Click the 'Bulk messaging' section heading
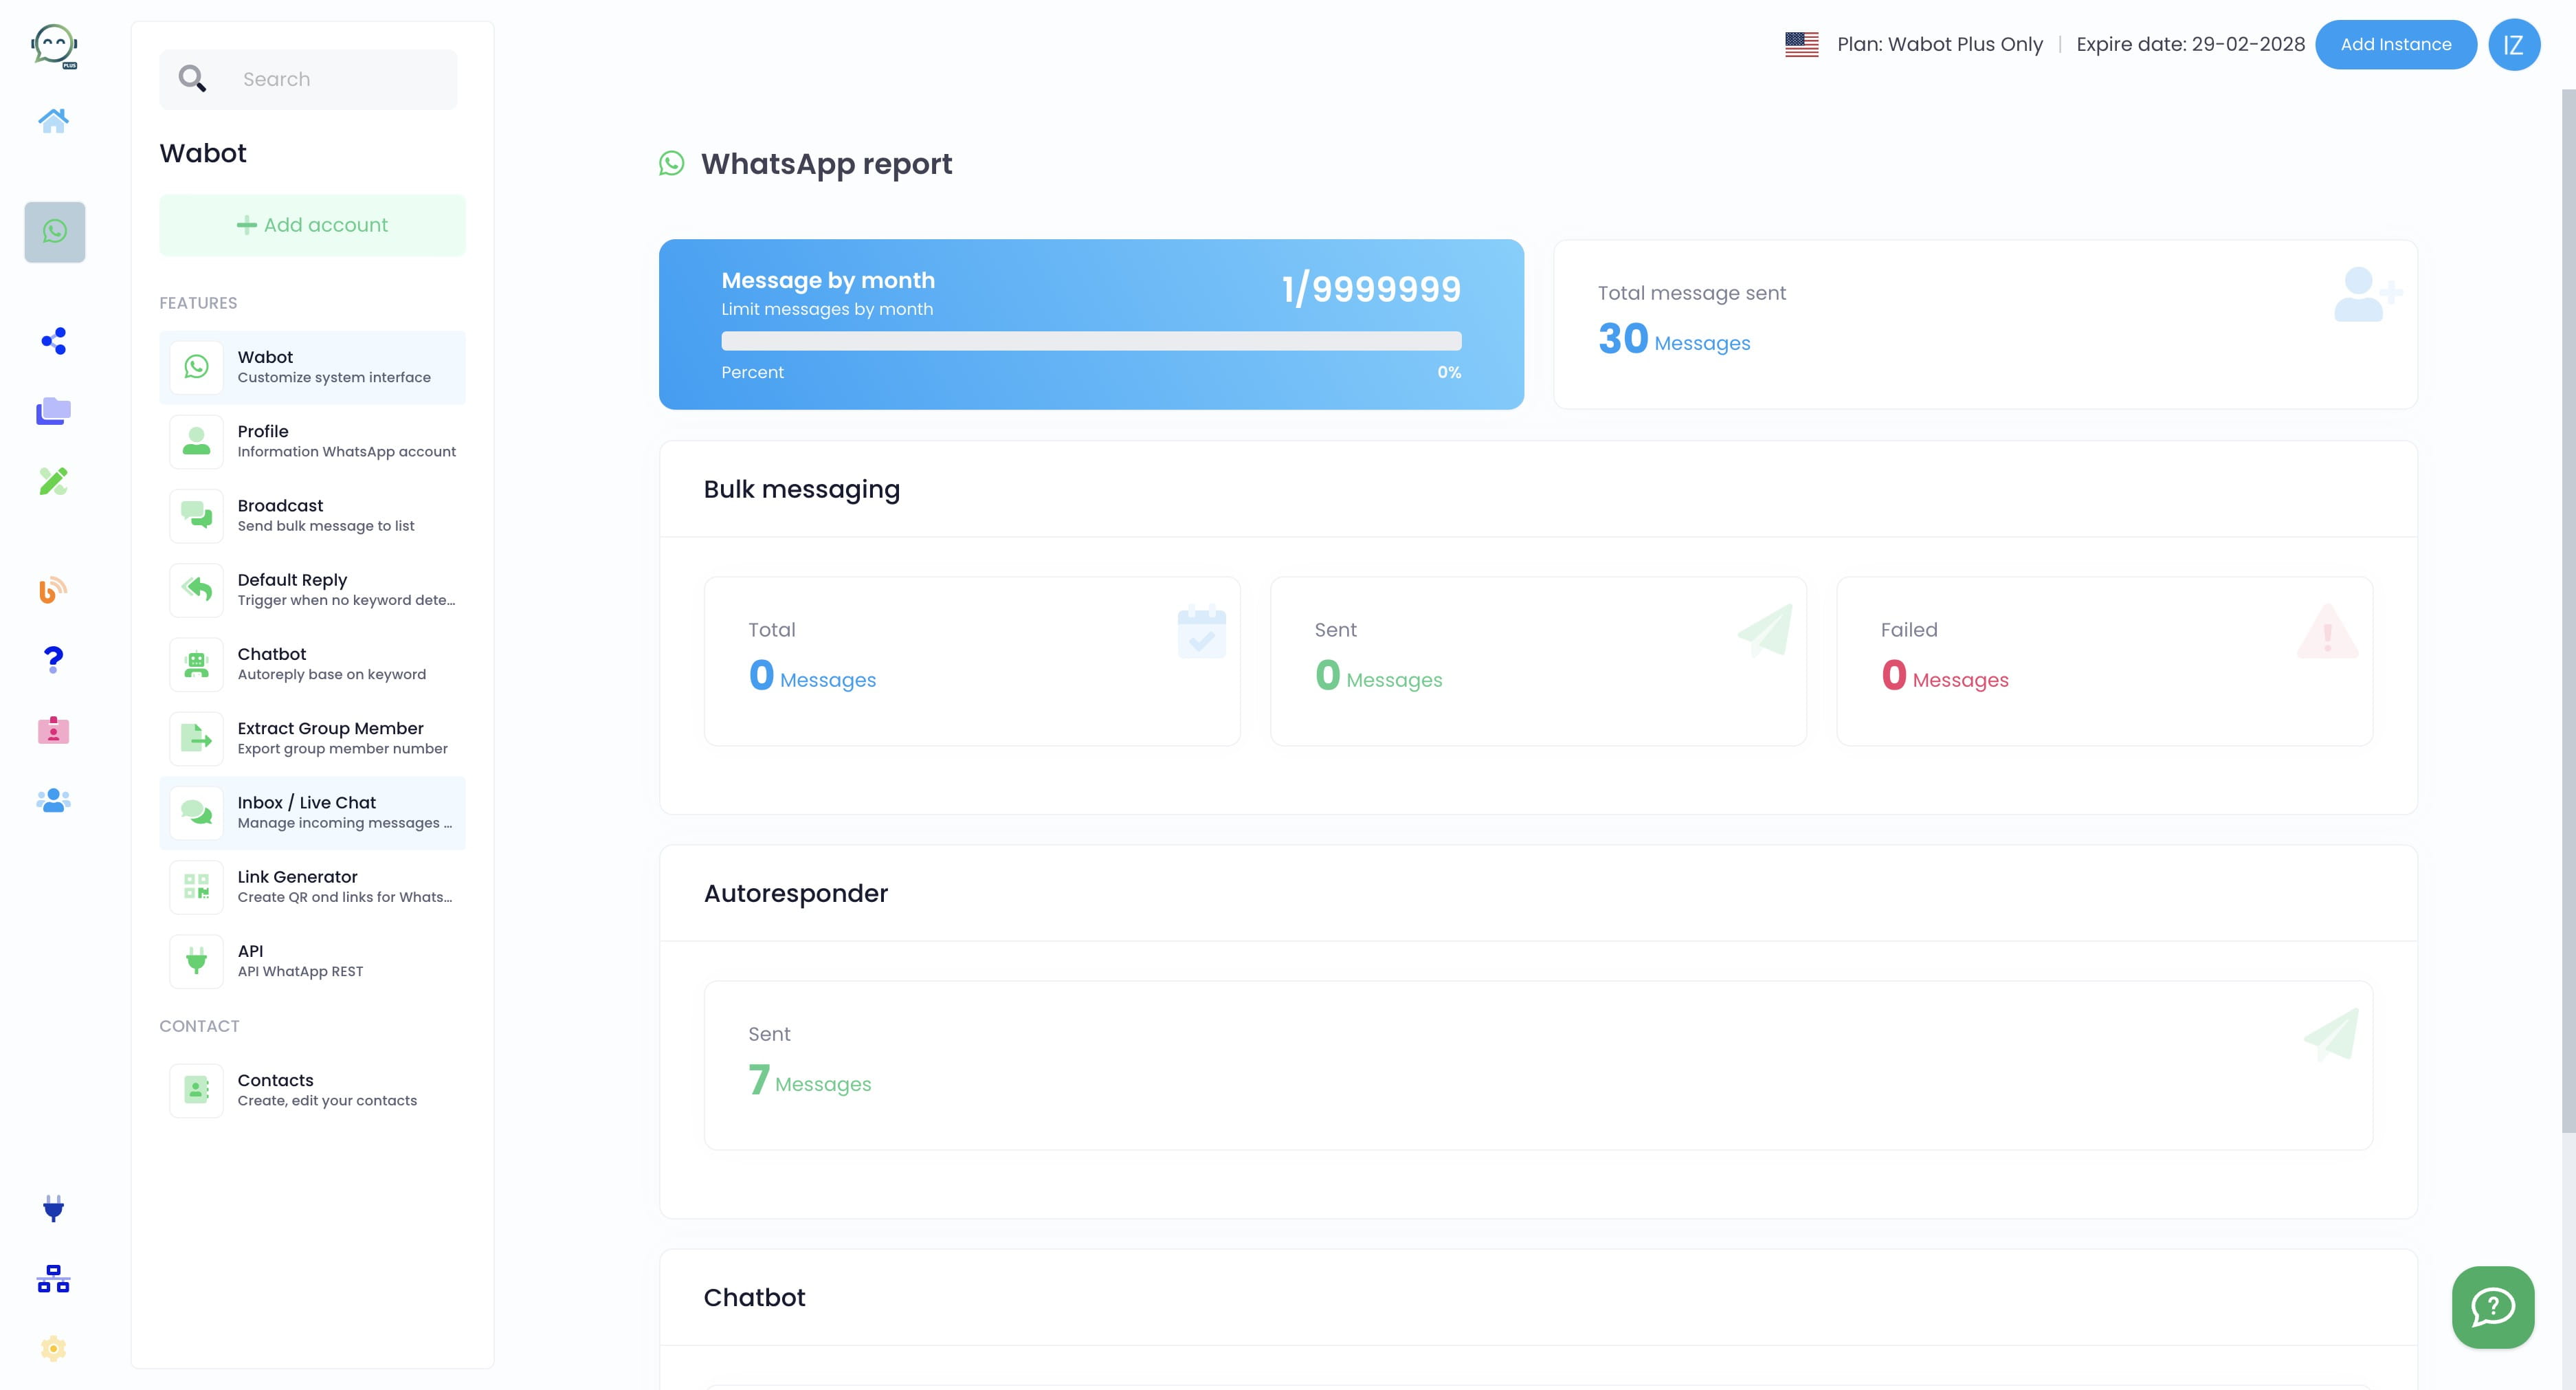The image size is (2576, 1390). pos(802,489)
